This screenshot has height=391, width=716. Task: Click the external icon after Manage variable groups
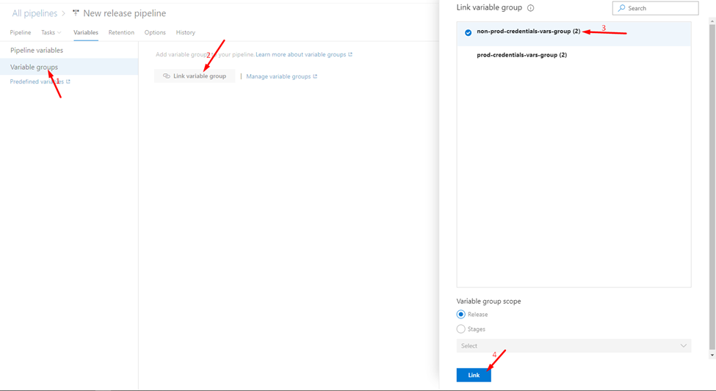(x=315, y=76)
